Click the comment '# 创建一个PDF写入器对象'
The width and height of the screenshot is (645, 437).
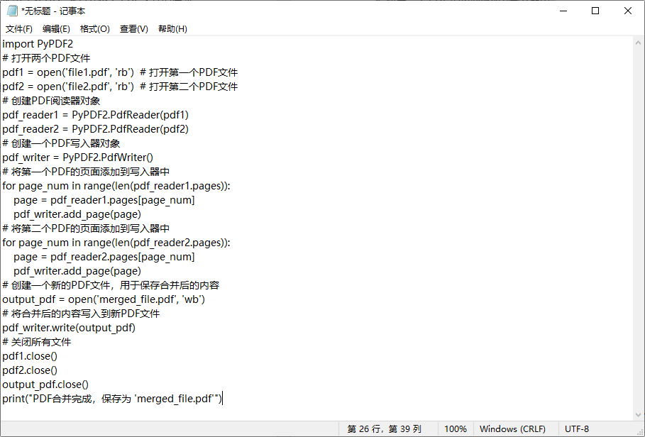(61, 143)
